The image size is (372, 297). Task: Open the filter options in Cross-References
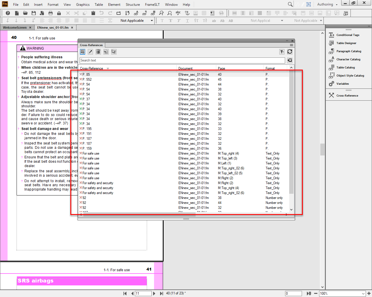tap(282, 52)
